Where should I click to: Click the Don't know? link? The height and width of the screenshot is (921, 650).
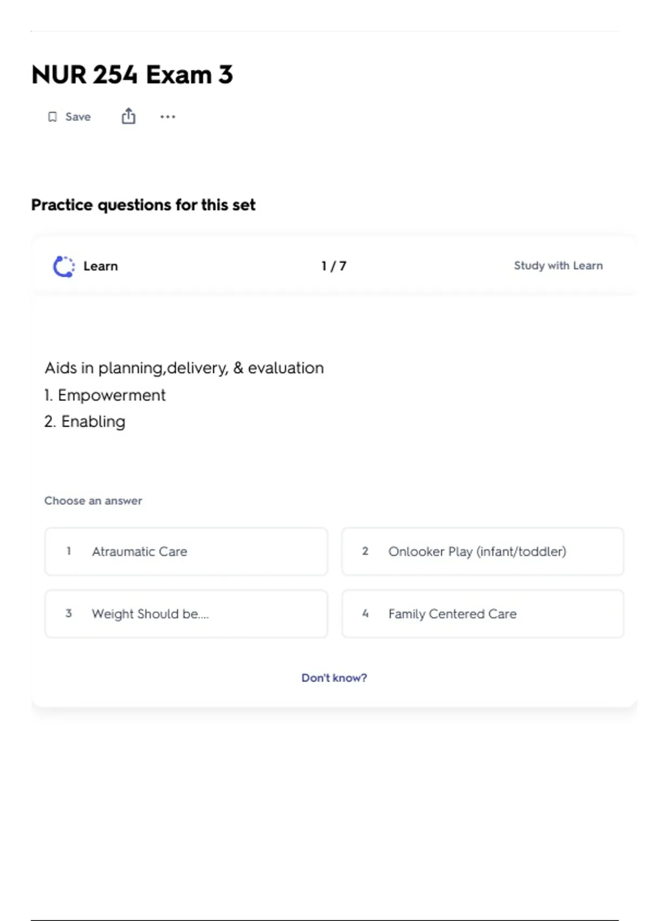[x=334, y=678]
